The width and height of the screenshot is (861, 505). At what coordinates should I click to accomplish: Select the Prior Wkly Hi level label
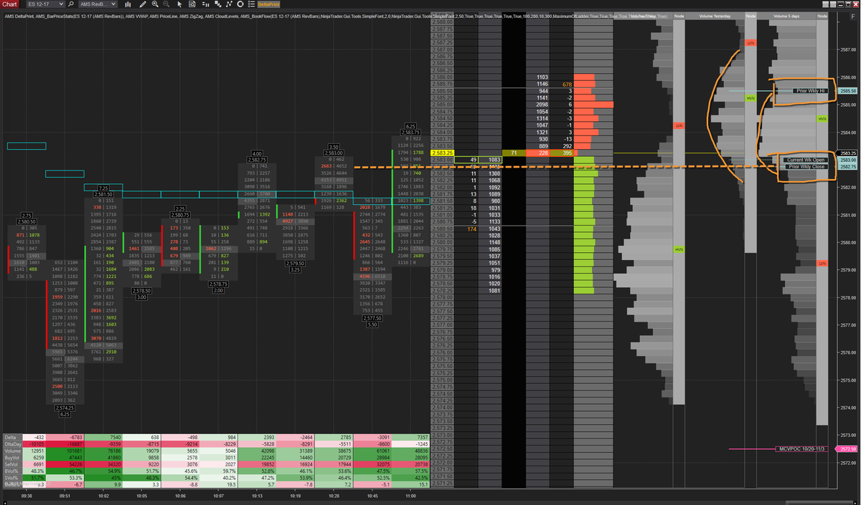811,91
